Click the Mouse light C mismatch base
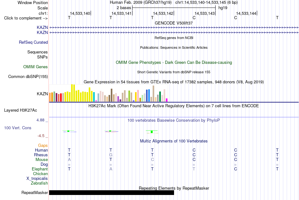Image resolution: width=299 pixels, height=200 pixels. 152,160
